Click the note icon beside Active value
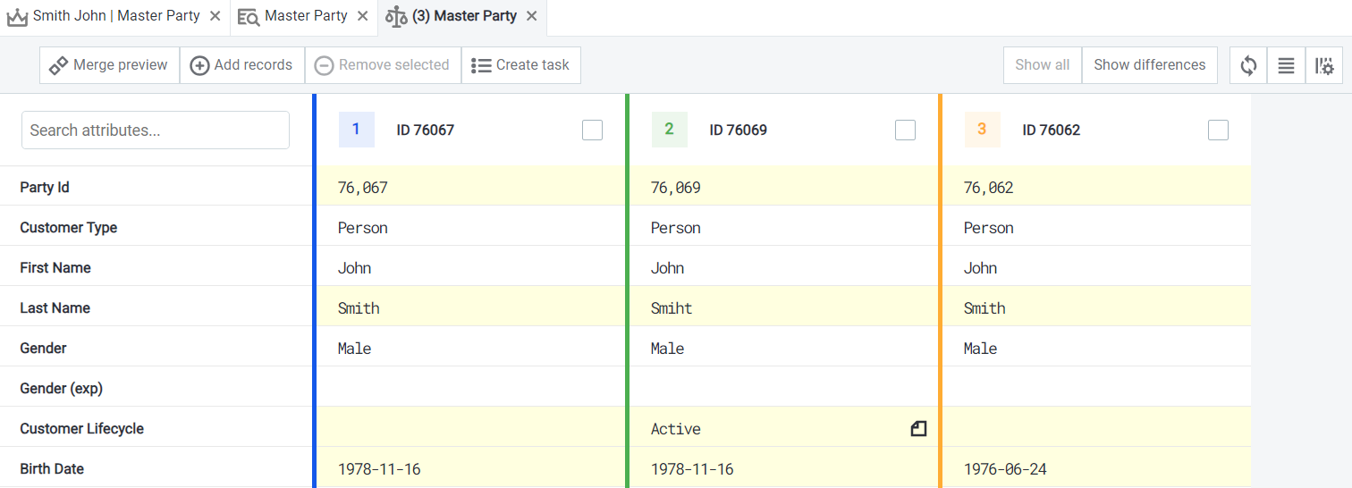The height and width of the screenshot is (488, 1352). (x=918, y=429)
